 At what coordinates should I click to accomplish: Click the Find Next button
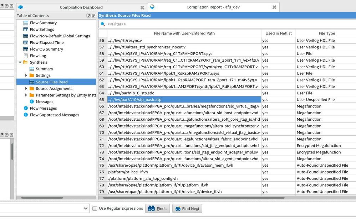click(x=187, y=209)
